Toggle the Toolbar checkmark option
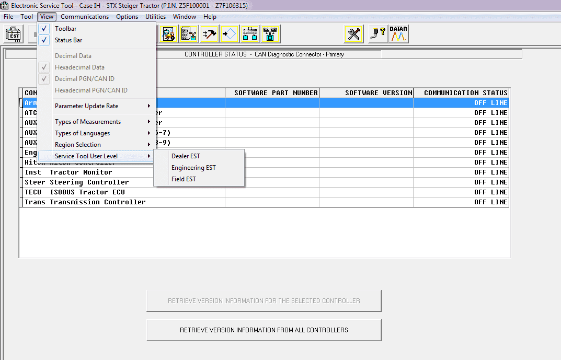This screenshot has height=360, width=561. point(97,29)
